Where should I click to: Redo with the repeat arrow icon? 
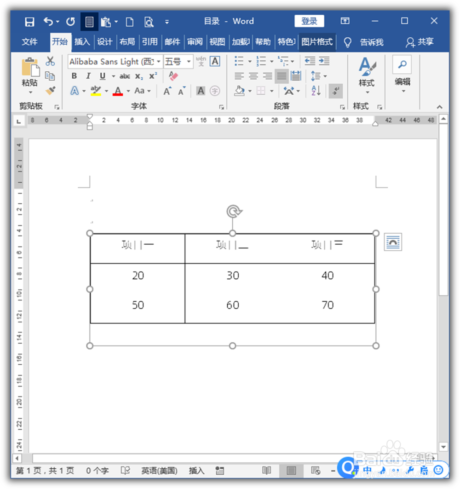click(x=70, y=22)
